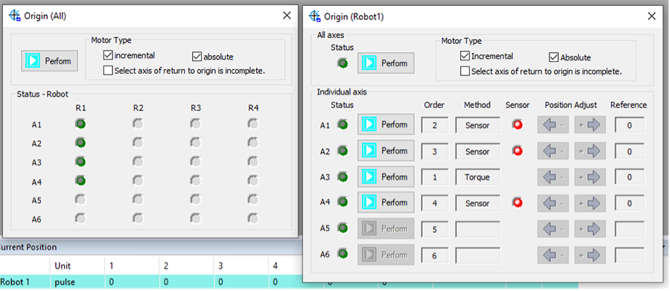Click the A6 Order field showing 6

(435, 255)
